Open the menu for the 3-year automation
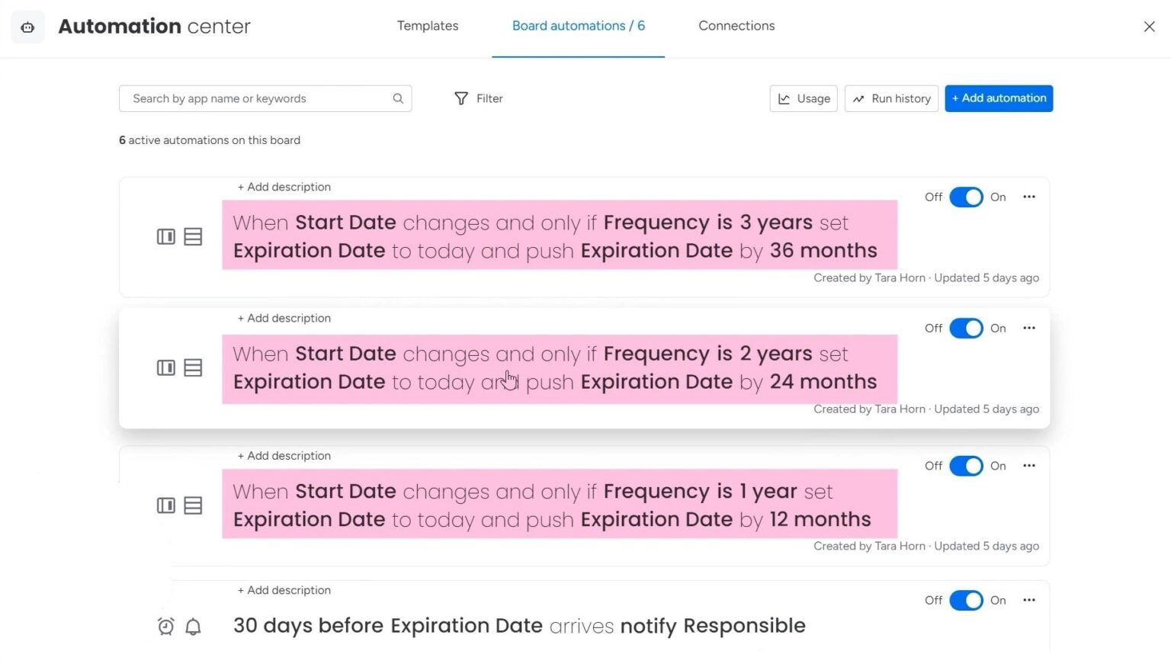 pyautogui.click(x=1028, y=197)
